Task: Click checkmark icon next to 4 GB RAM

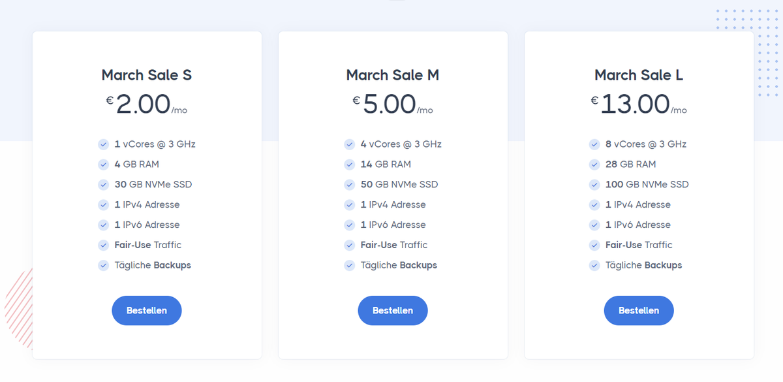Action: (x=103, y=165)
